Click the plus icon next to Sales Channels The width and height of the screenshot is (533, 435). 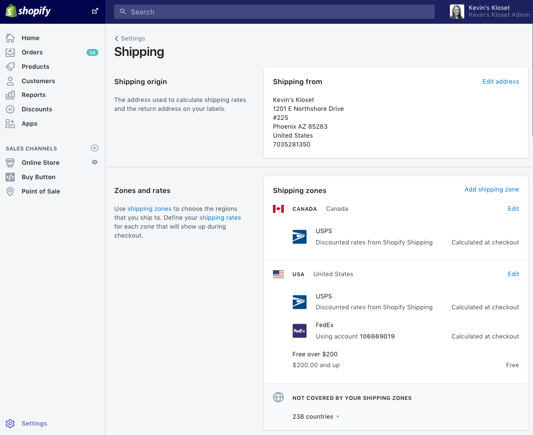pos(94,147)
